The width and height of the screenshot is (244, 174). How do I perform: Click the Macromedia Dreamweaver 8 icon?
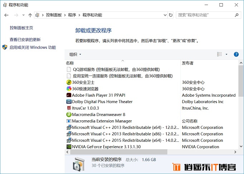pyautogui.click(x=69, y=115)
